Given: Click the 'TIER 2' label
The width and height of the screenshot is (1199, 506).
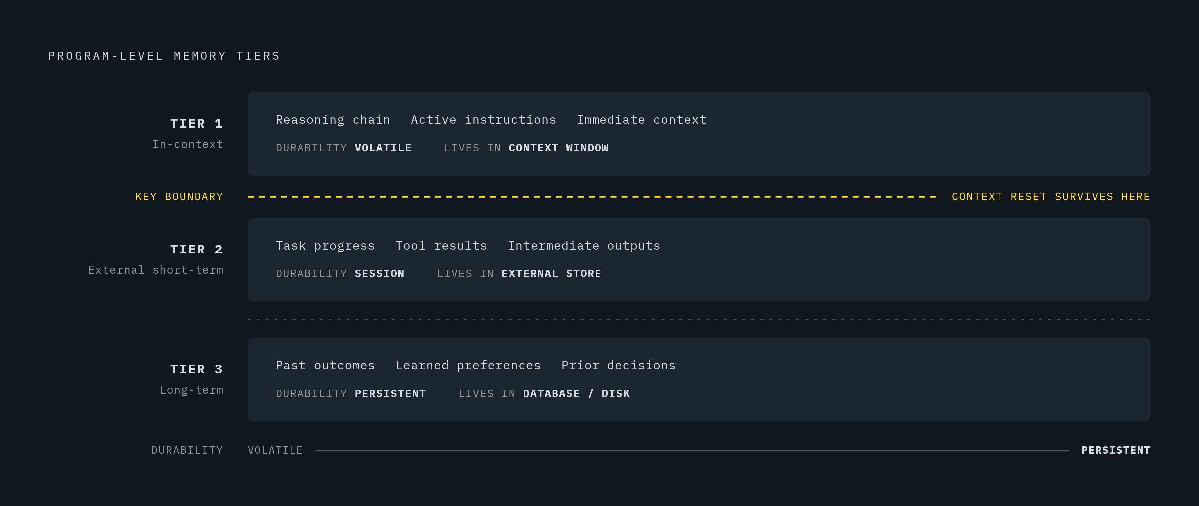Looking at the screenshot, I should click(197, 249).
